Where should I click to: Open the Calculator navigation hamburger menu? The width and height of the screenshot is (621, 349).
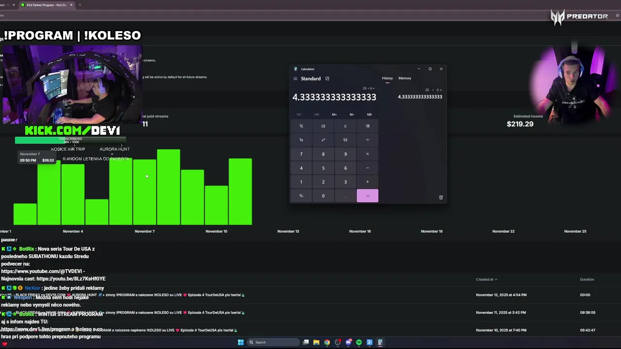click(295, 79)
